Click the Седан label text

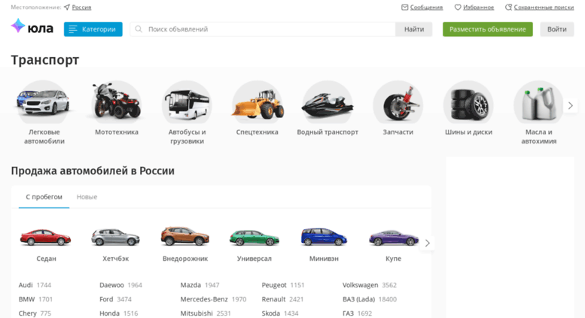point(46,259)
